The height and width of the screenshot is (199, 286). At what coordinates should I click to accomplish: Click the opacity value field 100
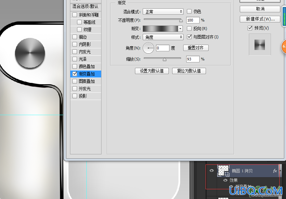click(x=193, y=20)
